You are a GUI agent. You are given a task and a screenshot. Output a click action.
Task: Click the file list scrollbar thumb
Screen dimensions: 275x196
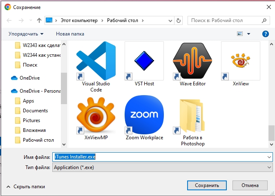click(x=271, y=133)
